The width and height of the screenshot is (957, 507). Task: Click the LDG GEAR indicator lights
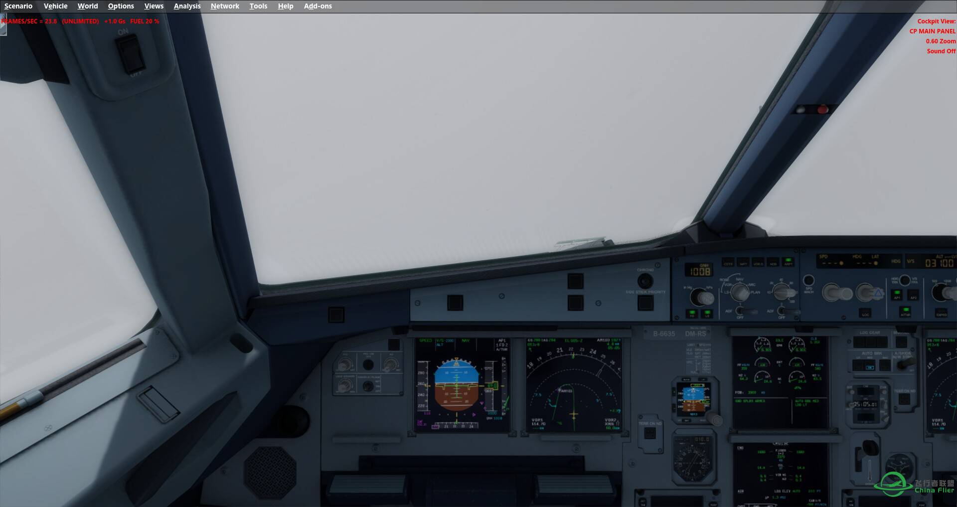click(x=870, y=342)
